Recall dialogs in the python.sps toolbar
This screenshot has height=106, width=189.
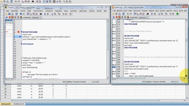[x=123, y=14]
